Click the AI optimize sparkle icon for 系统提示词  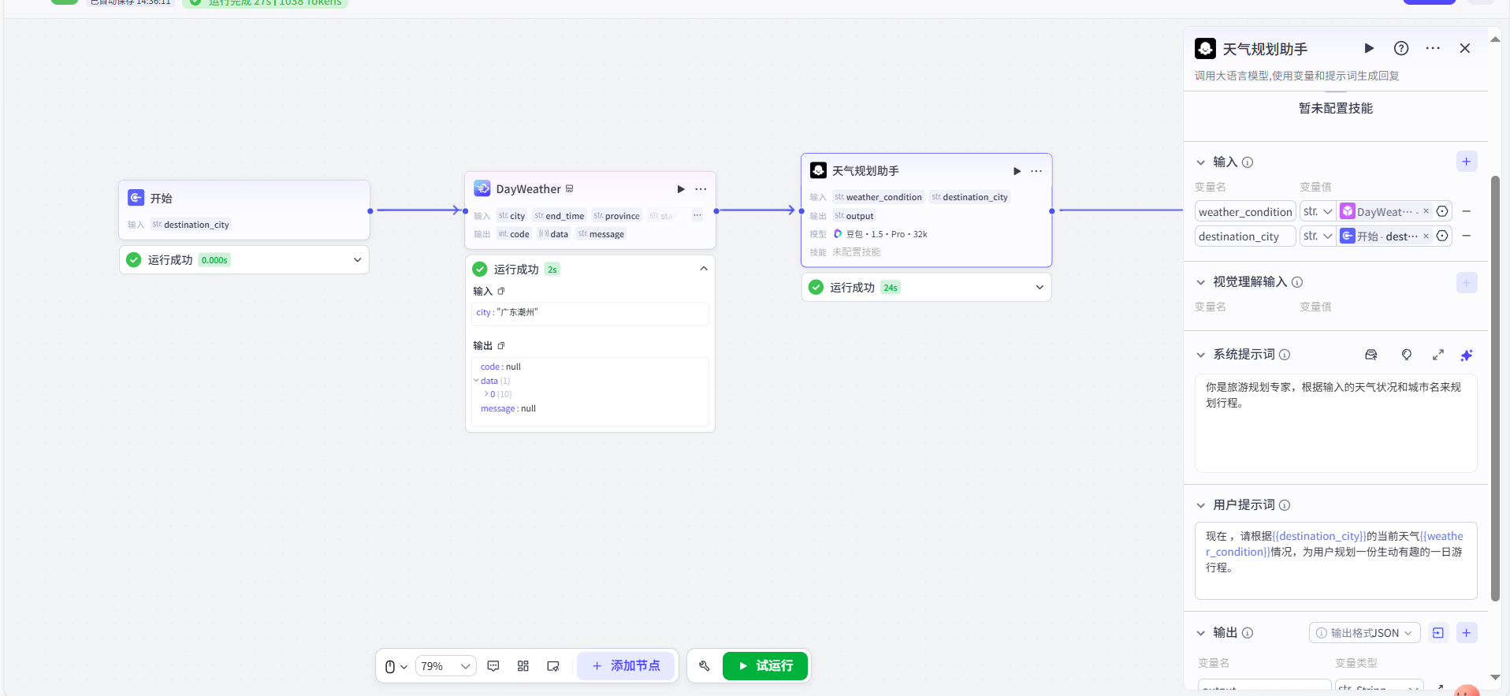click(1466, 355)
